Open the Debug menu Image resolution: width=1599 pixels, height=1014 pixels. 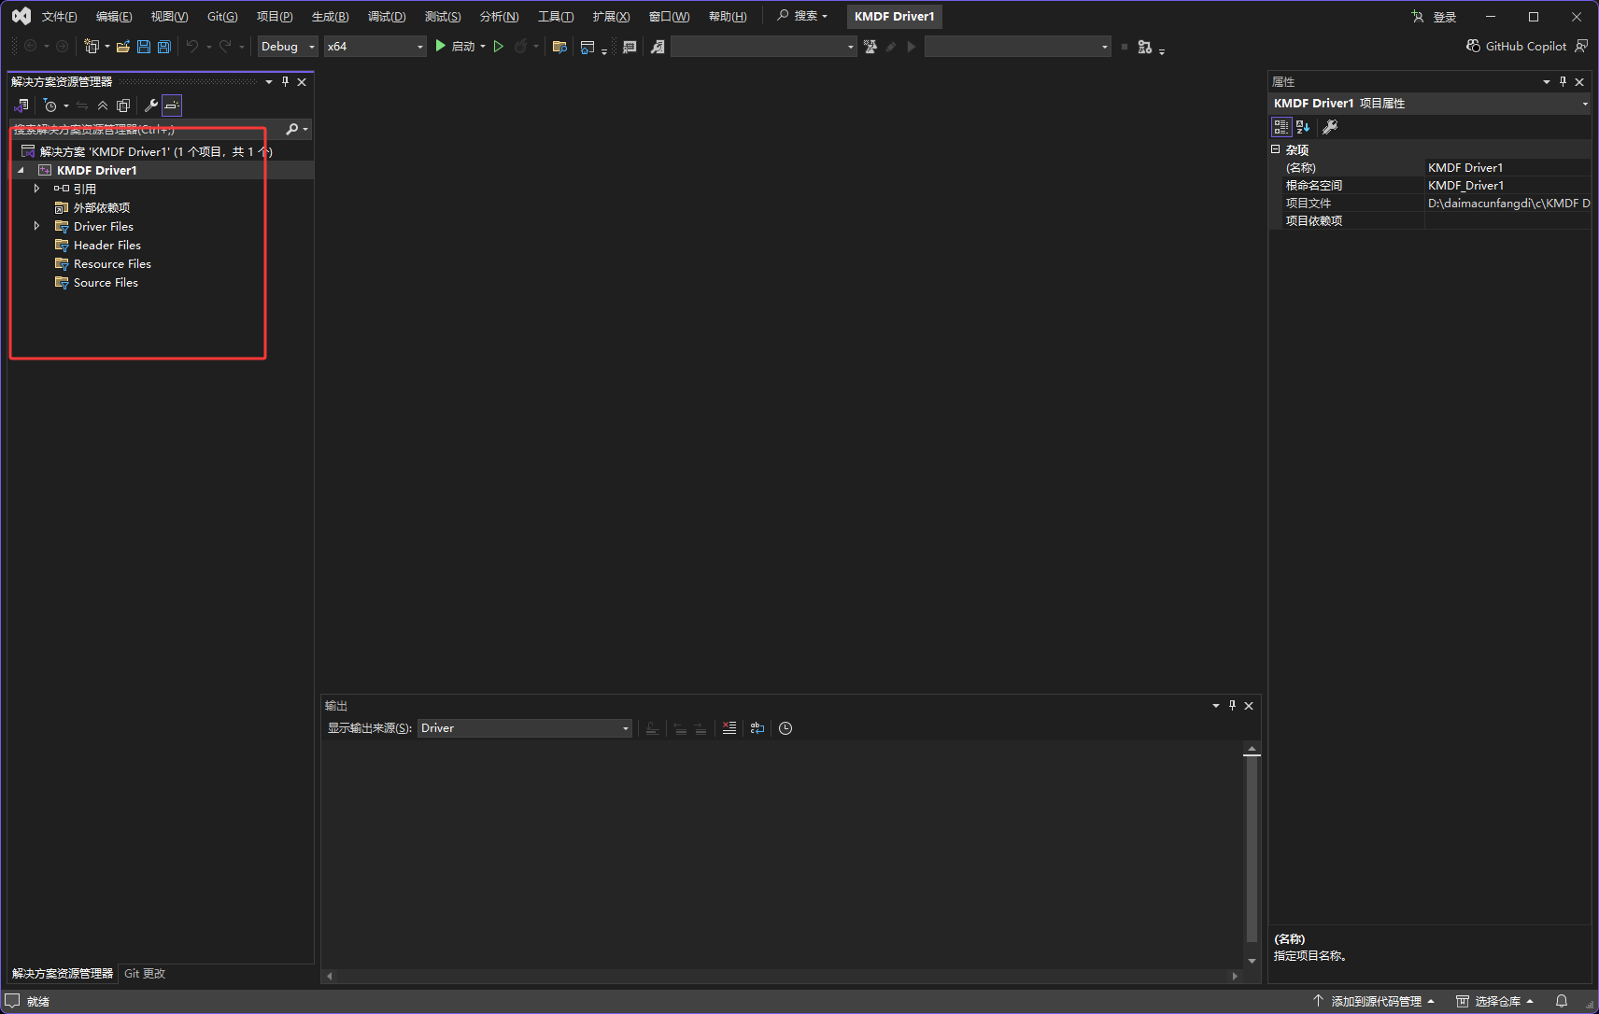[387, 17]
